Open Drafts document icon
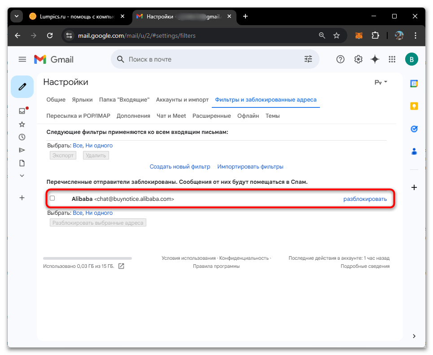This screenshot has width=433, height=355. click(x=22, y=163)
